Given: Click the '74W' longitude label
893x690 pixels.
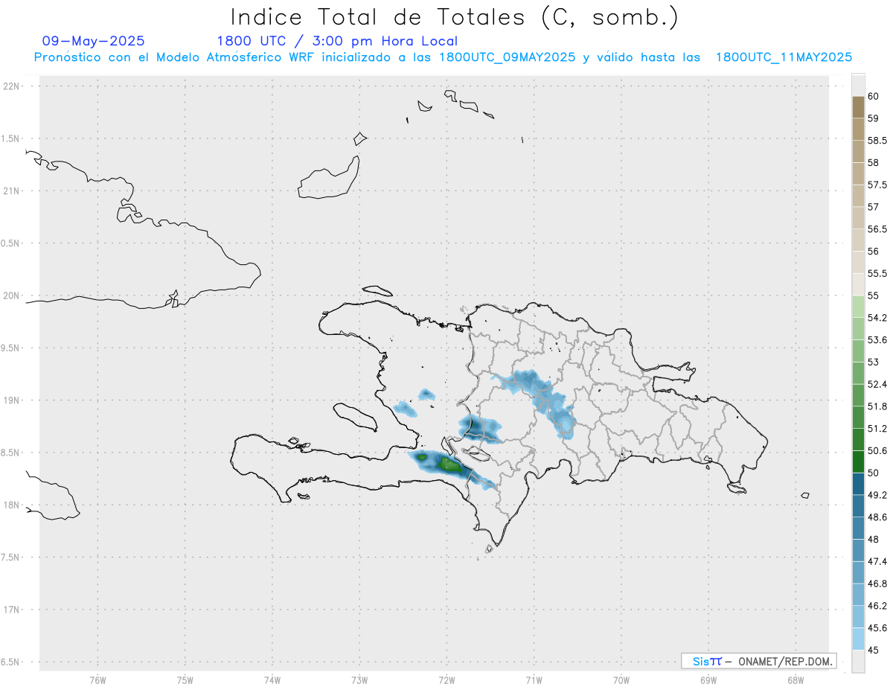Looking at the screenshot, I should click(272, 680).
